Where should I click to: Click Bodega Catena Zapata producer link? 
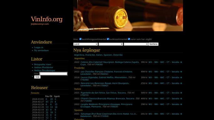tap(127, 62)
